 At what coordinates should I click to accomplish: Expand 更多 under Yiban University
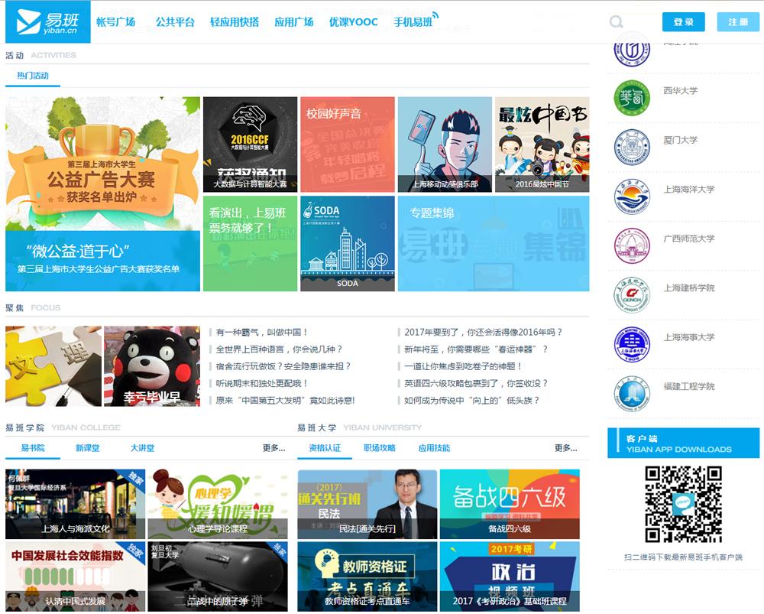[565, 448]
